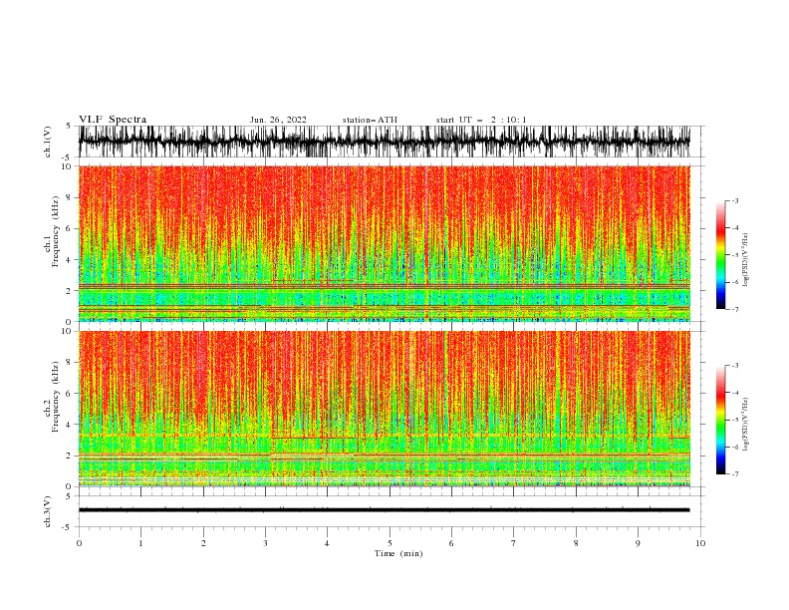
Task: Click tick label "2" on the Time axis
Action: click(203, 543)
